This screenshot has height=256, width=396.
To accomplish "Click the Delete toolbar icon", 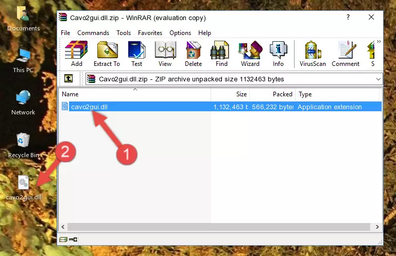I will pyautogui.click(x=193, y=54).
